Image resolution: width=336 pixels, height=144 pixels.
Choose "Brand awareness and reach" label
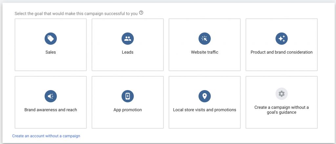click(x=51, y=110)
